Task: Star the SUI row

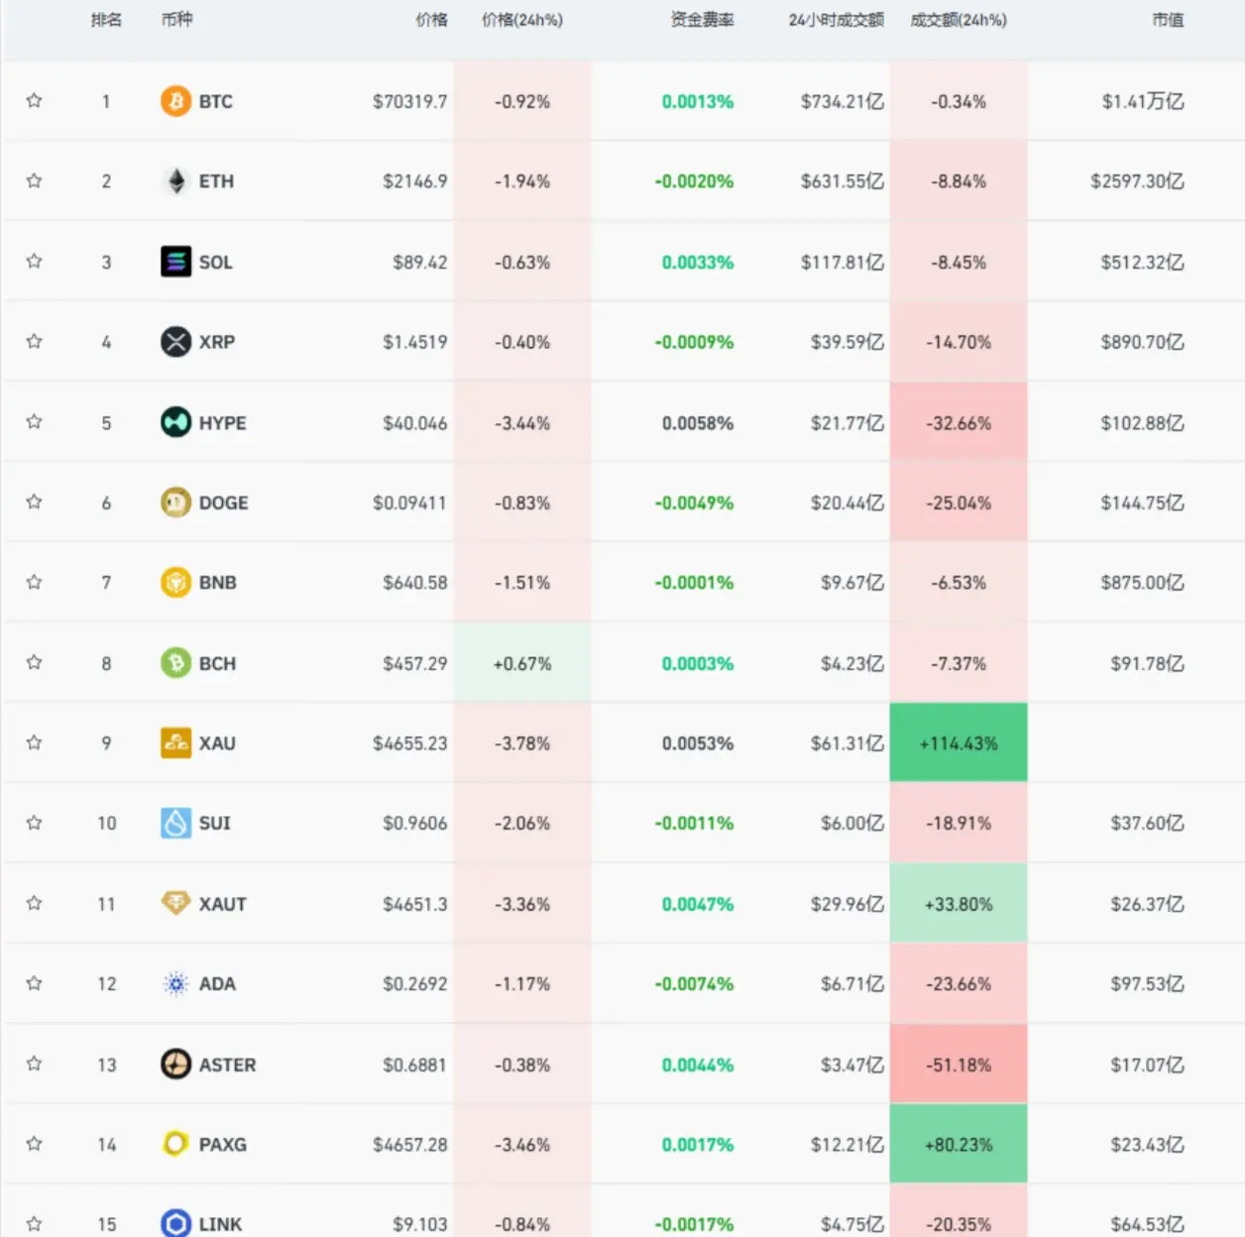Action: point(34,823)
